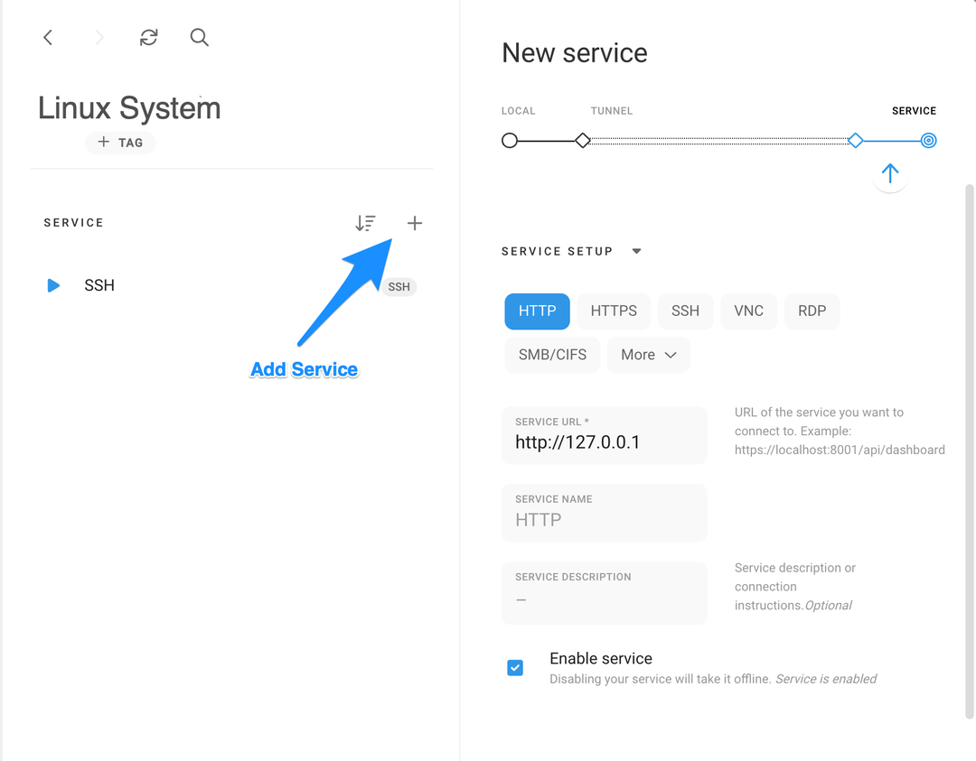Click the forward navigation arrow
This screenshot has height=761, width=976.
point(98,37)
